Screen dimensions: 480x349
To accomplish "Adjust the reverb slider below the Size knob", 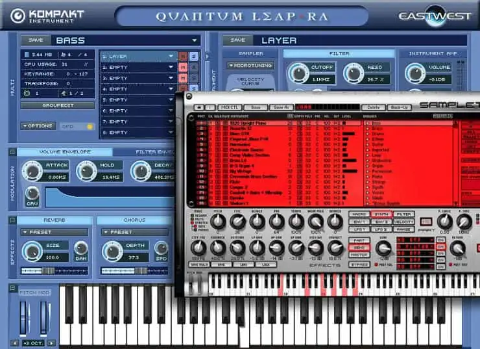I will (x=54, y=271).
